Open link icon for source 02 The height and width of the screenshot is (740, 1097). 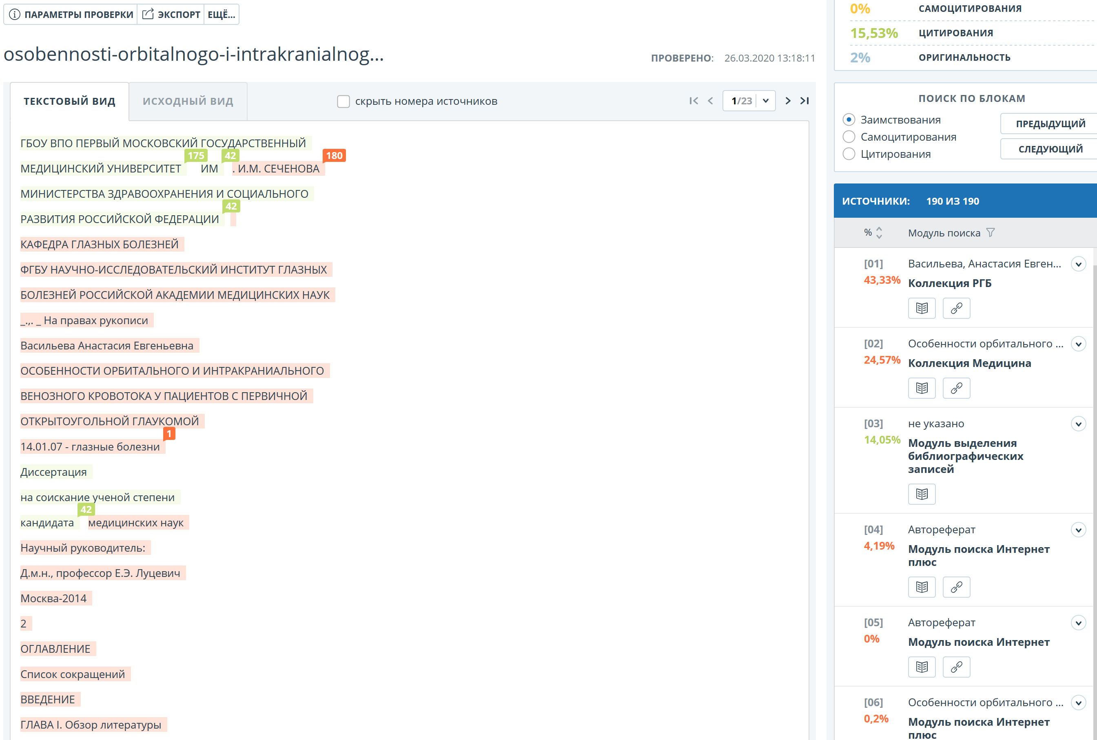[x=956, y=388]
